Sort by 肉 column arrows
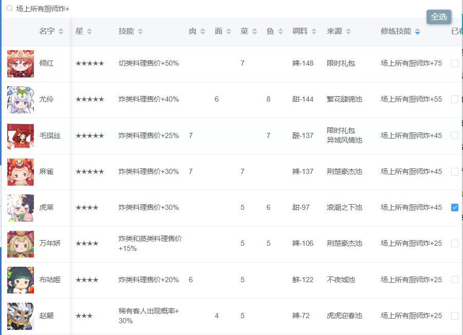Viewport: 463px width, 335px height. (202, 31)
